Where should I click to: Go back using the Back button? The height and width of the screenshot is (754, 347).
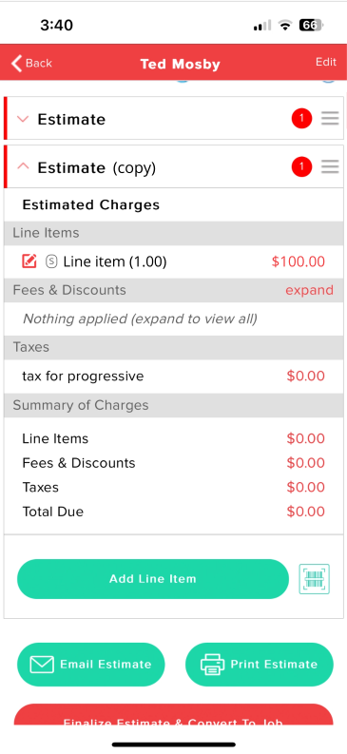click(31, 63)
